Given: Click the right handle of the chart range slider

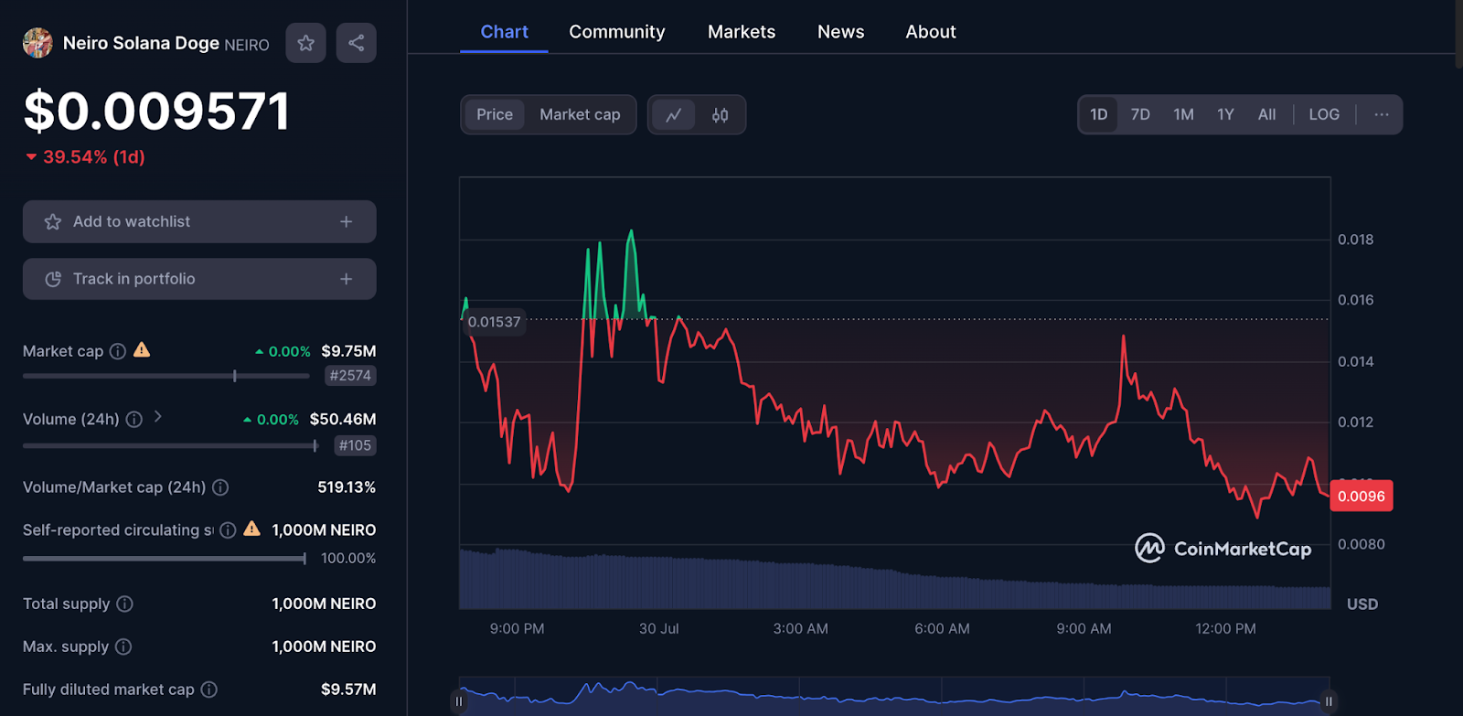Looking at the screenshot, I should tap(1329, 701).
